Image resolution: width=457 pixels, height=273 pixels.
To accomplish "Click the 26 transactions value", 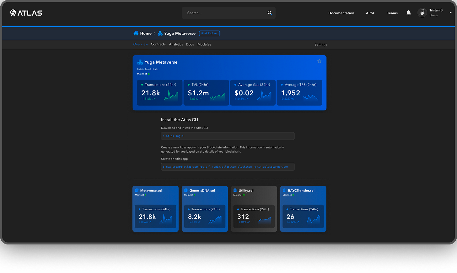I will (x=290, y=217).
